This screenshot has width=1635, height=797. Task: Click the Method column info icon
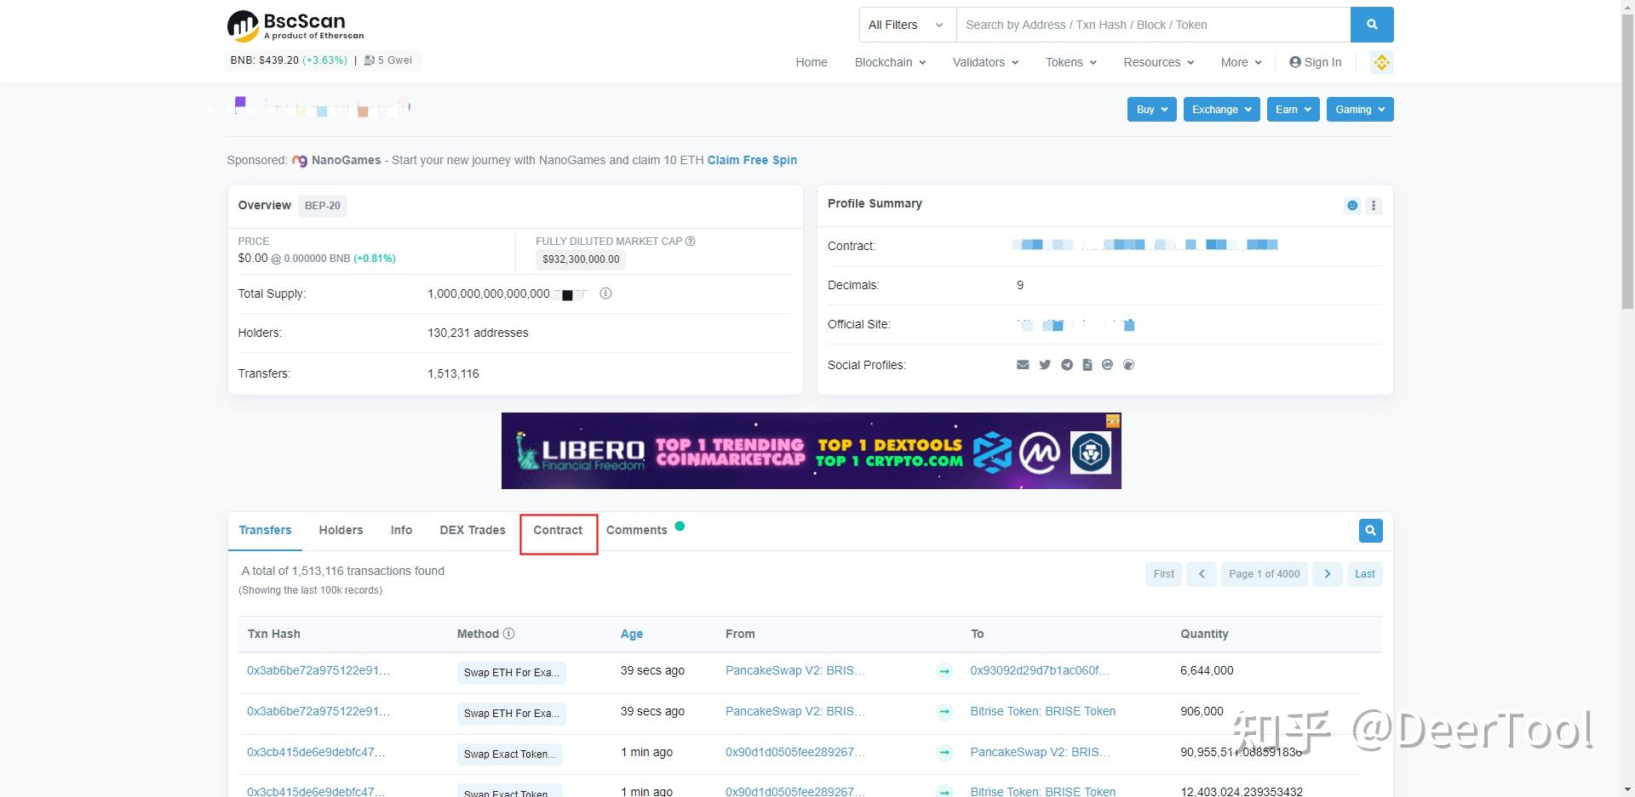[508, 634]
